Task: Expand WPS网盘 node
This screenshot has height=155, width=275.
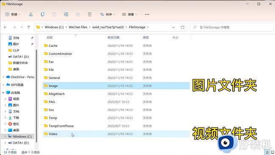Action: point(3,85)
